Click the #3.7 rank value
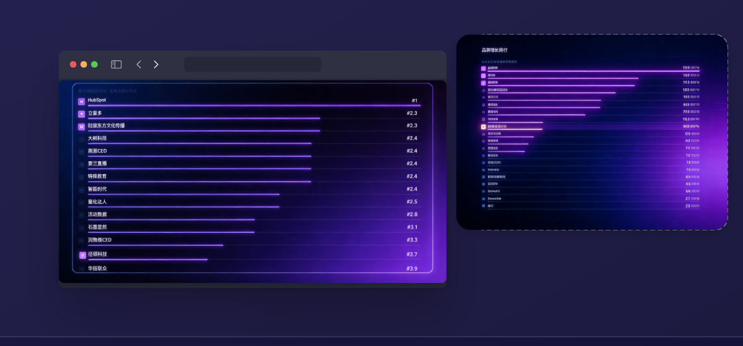Image resolution: width=743 pixels, height=346 pixels. coord(412,254)
